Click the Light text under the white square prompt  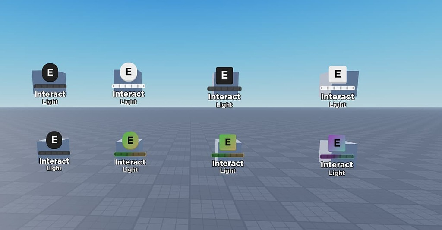point(338,104)
